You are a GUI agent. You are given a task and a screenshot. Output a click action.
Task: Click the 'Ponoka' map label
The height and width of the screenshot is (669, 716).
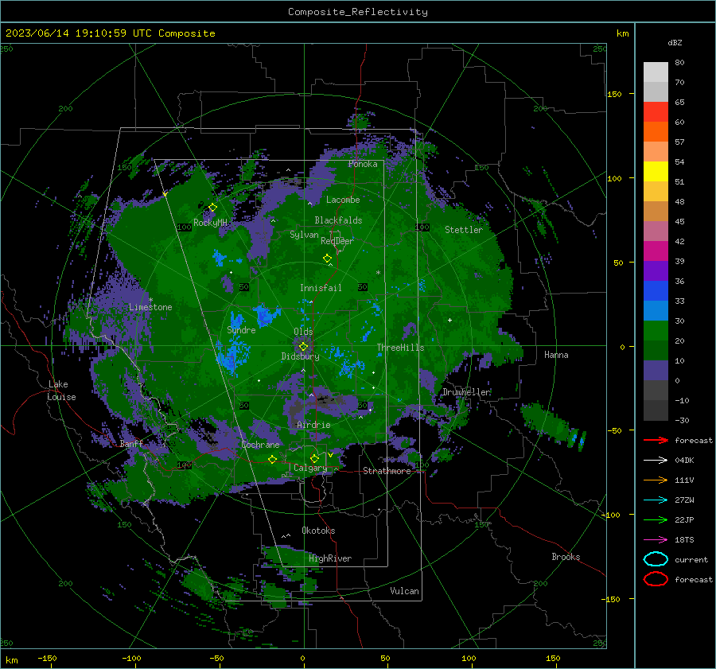coord(363,164)
